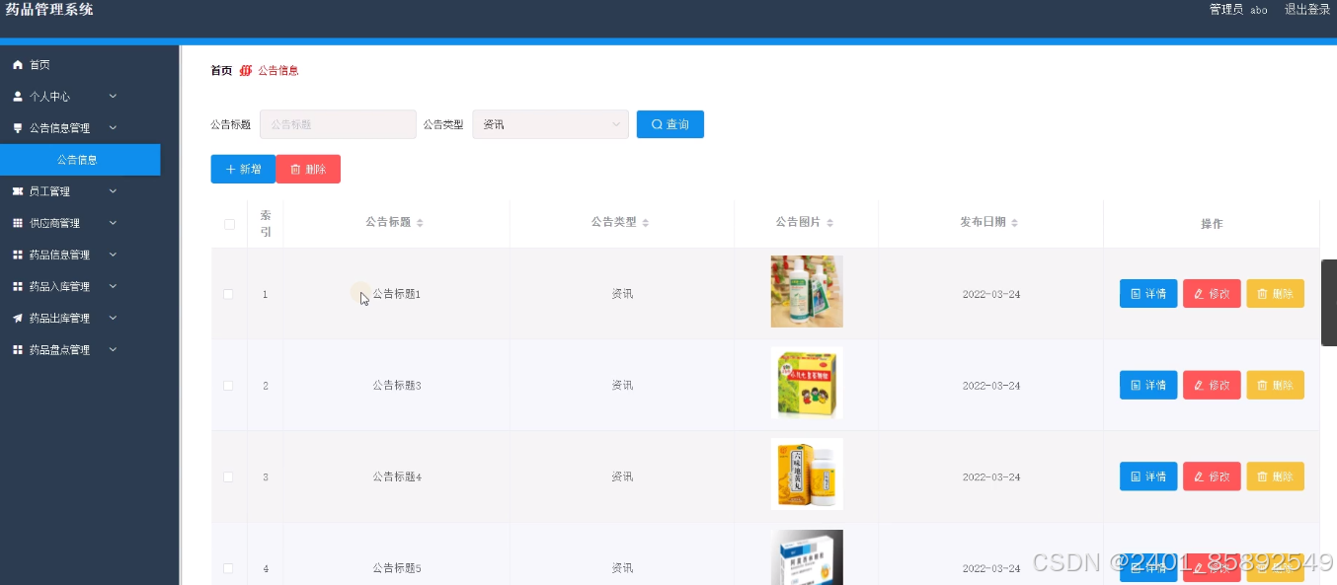Open the 公告类型 dropdown showing 资讯
1337x585 pixels.
[x=550, y=123]
